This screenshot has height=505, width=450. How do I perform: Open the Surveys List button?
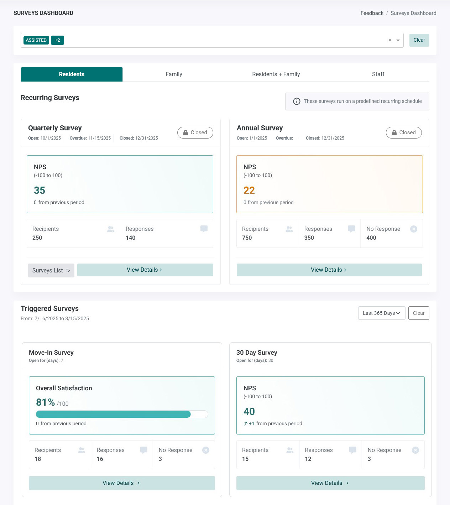pyautogui.click(x=51, y=270)
